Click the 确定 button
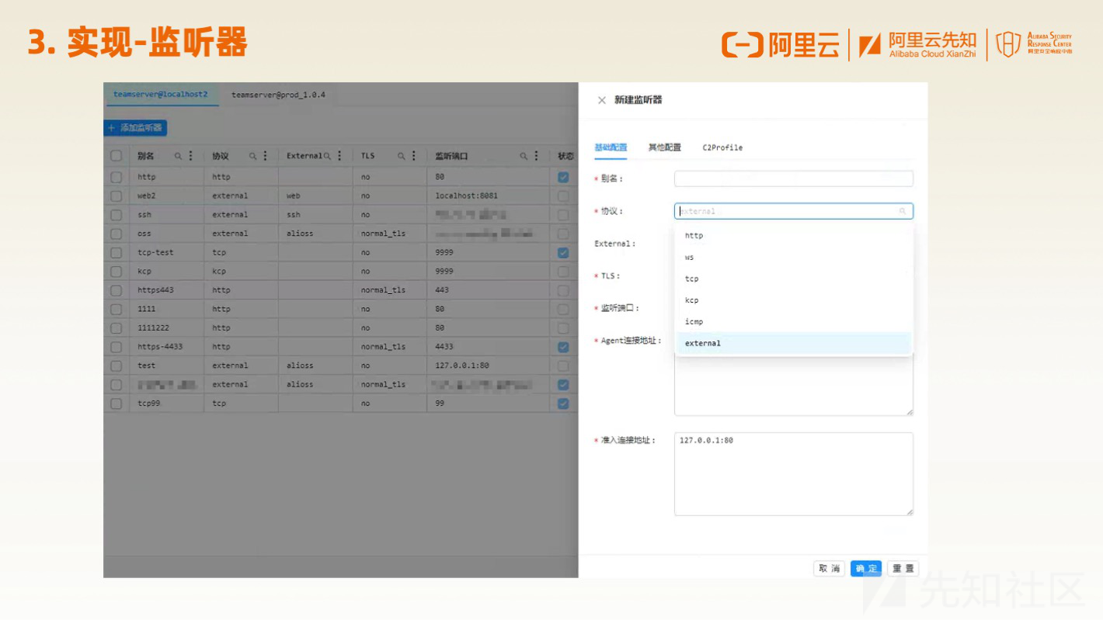1103x620 pixels. click(x=866, y=569)
